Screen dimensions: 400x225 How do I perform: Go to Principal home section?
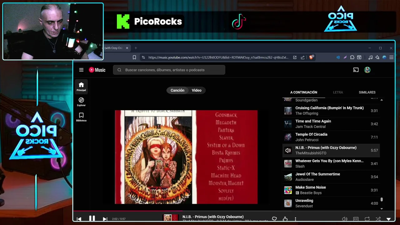pyautogui.click(x=81, y=87)
